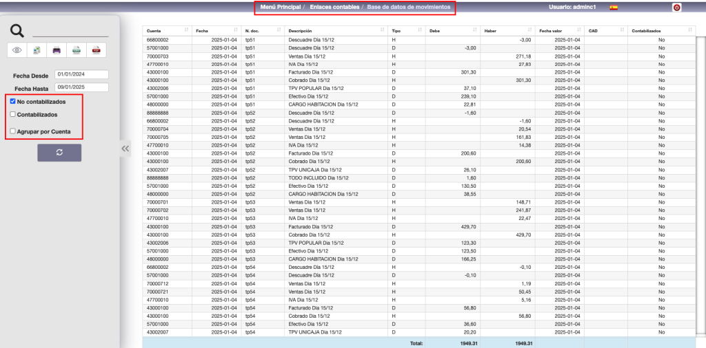706x348 pixels.
Task: Uncheck the No contabilizados checkbox
Action: pyautogui.click(x=13, y=101)
